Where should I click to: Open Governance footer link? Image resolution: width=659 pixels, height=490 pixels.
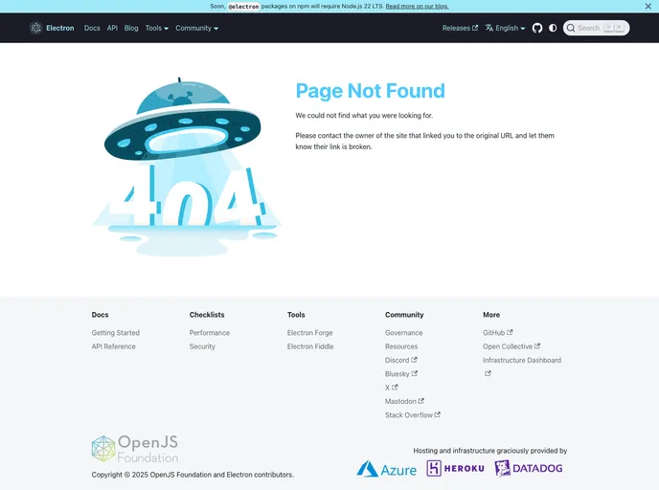404,332
